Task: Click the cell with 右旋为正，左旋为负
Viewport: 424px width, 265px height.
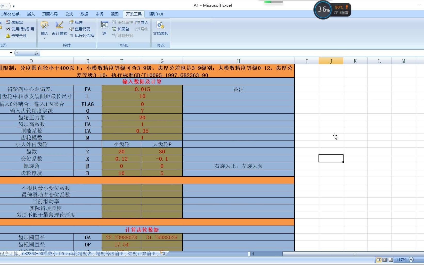Action: point(239,166)
